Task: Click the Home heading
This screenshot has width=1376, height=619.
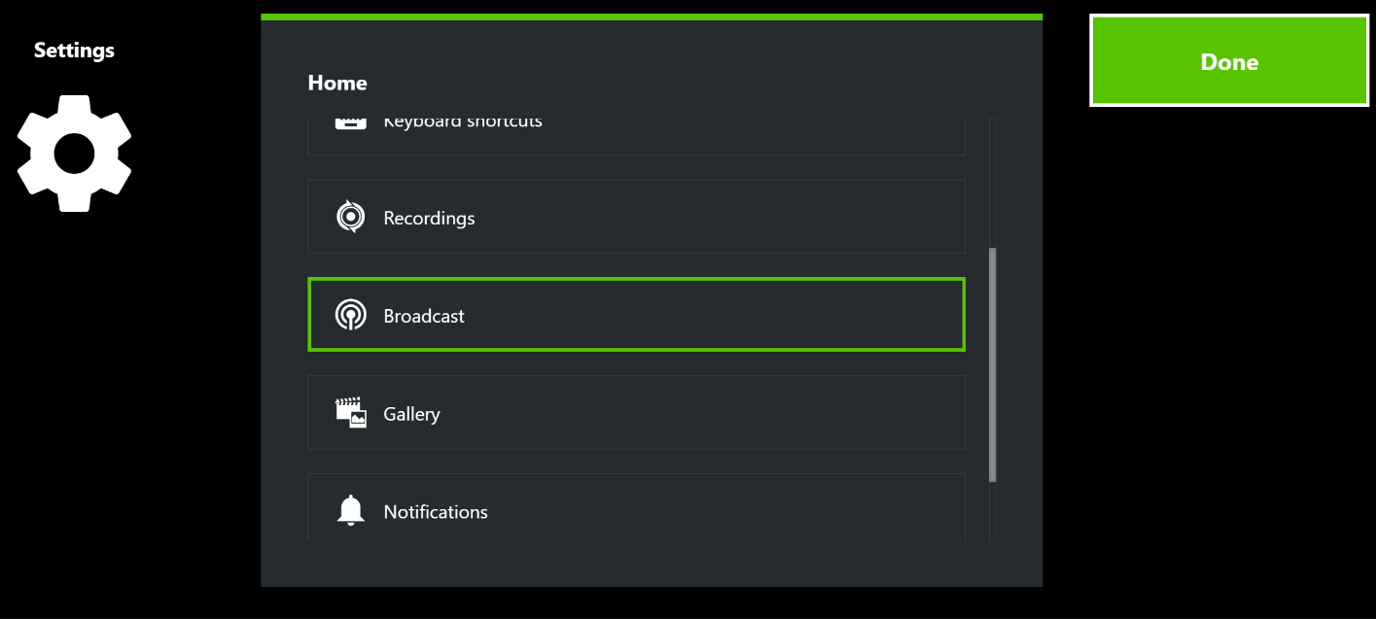Action: click(337, 84)
